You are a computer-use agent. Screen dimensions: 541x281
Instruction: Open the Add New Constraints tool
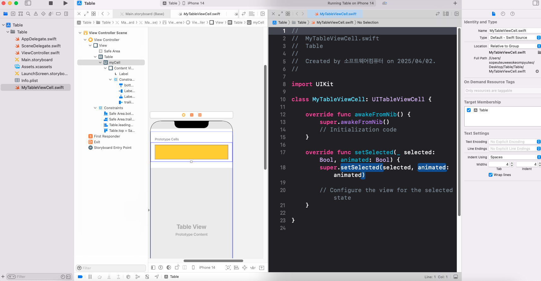click(x=244, y=268)
